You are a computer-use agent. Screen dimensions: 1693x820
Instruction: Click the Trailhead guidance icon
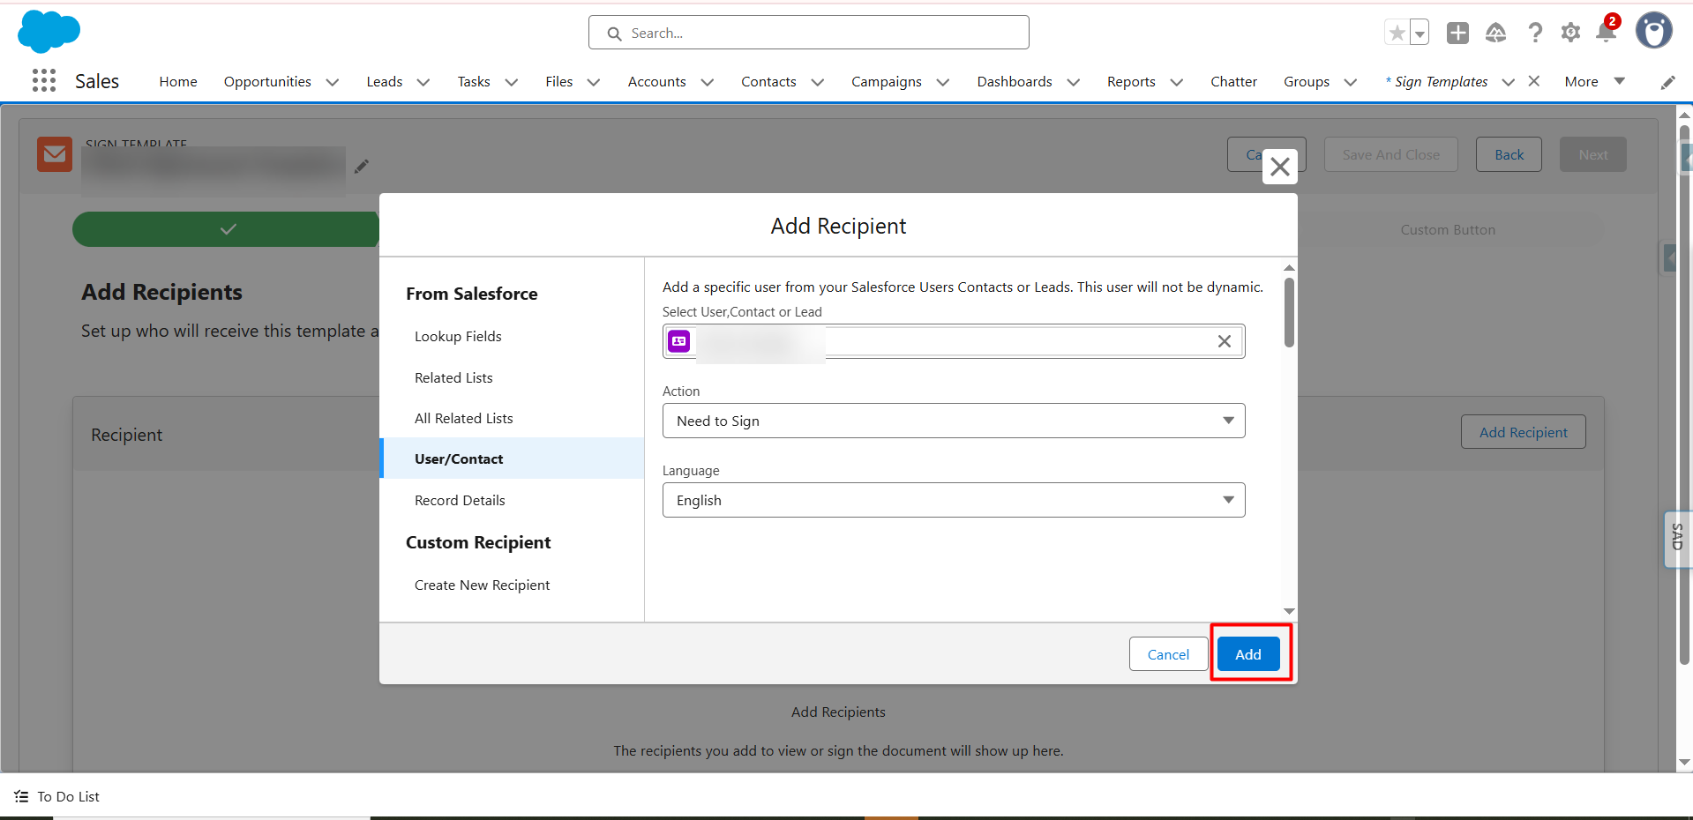[x=1495, y=33]
